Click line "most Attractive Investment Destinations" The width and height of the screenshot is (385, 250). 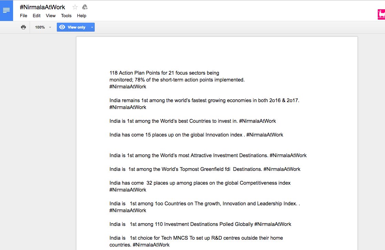pos(208,155)
